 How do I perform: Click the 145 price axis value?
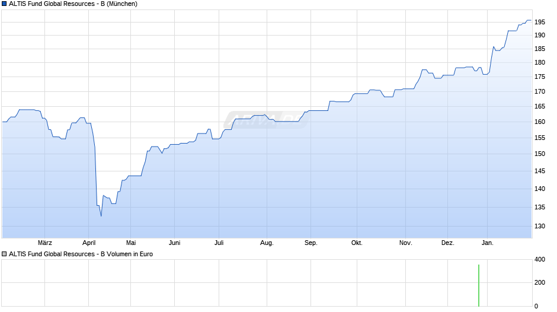coord(540,171)
